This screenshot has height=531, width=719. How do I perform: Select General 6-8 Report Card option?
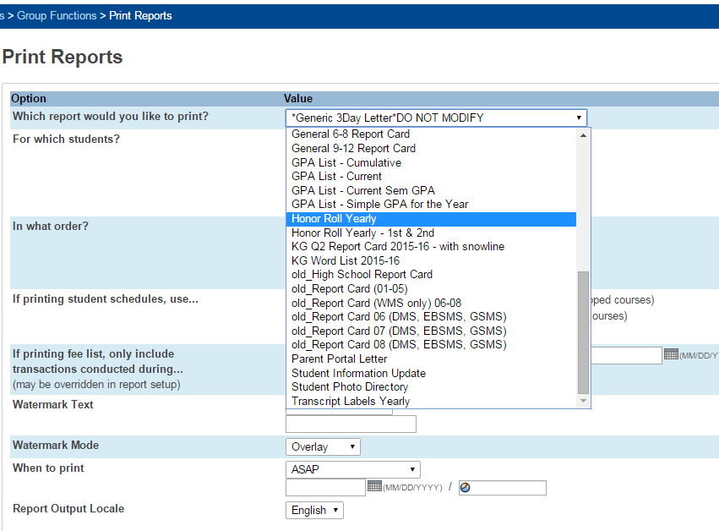pyautogui.click(x=431, y=134)
